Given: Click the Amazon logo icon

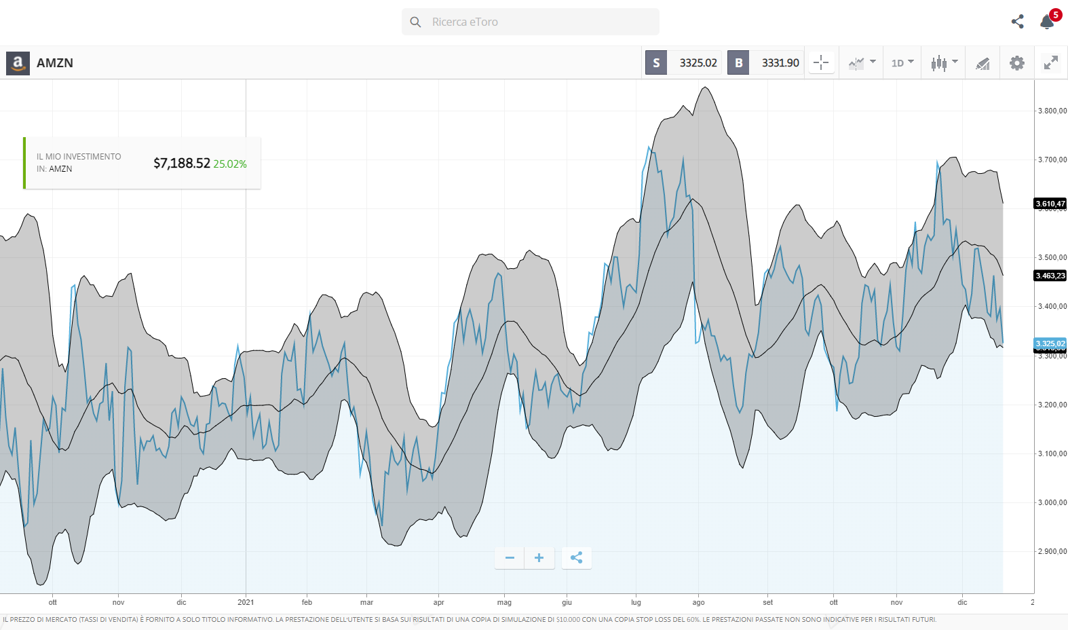Looking at the screenshot, I should click(x=18, y=63).
